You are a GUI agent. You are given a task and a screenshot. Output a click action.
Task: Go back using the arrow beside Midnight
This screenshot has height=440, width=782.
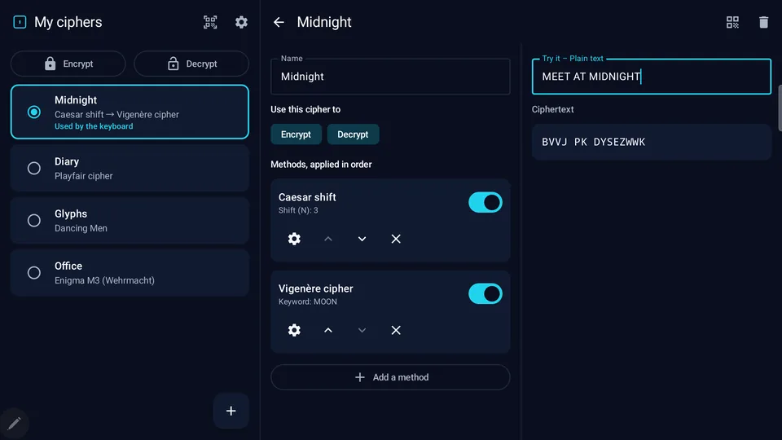[x=279, y=22]
